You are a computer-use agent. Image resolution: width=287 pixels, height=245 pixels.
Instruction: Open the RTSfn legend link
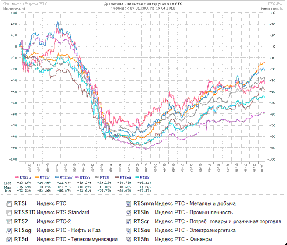point(145,177)
